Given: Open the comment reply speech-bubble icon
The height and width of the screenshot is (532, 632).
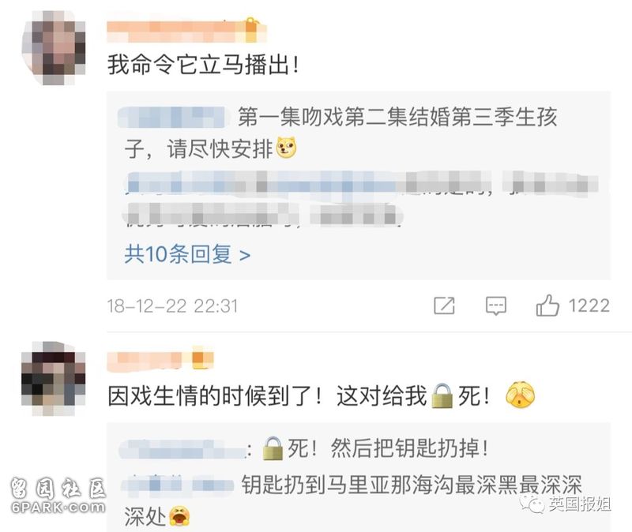Looking at the screenshot, I should pyautogui.click(x=496, y=306).
